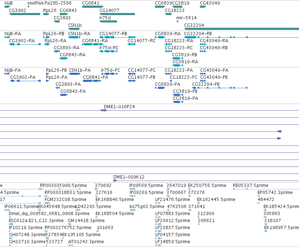Viewport: 299px width, 247px height.
Task: Click the CG6841-RA transcript glyph
Action: [x=93, y=44]
